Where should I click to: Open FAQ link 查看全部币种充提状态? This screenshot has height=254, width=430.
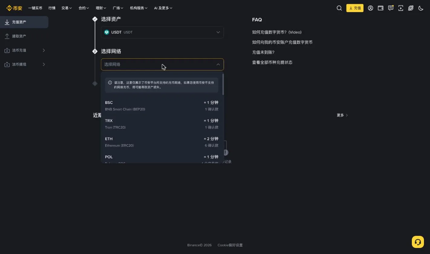point(272,62)
